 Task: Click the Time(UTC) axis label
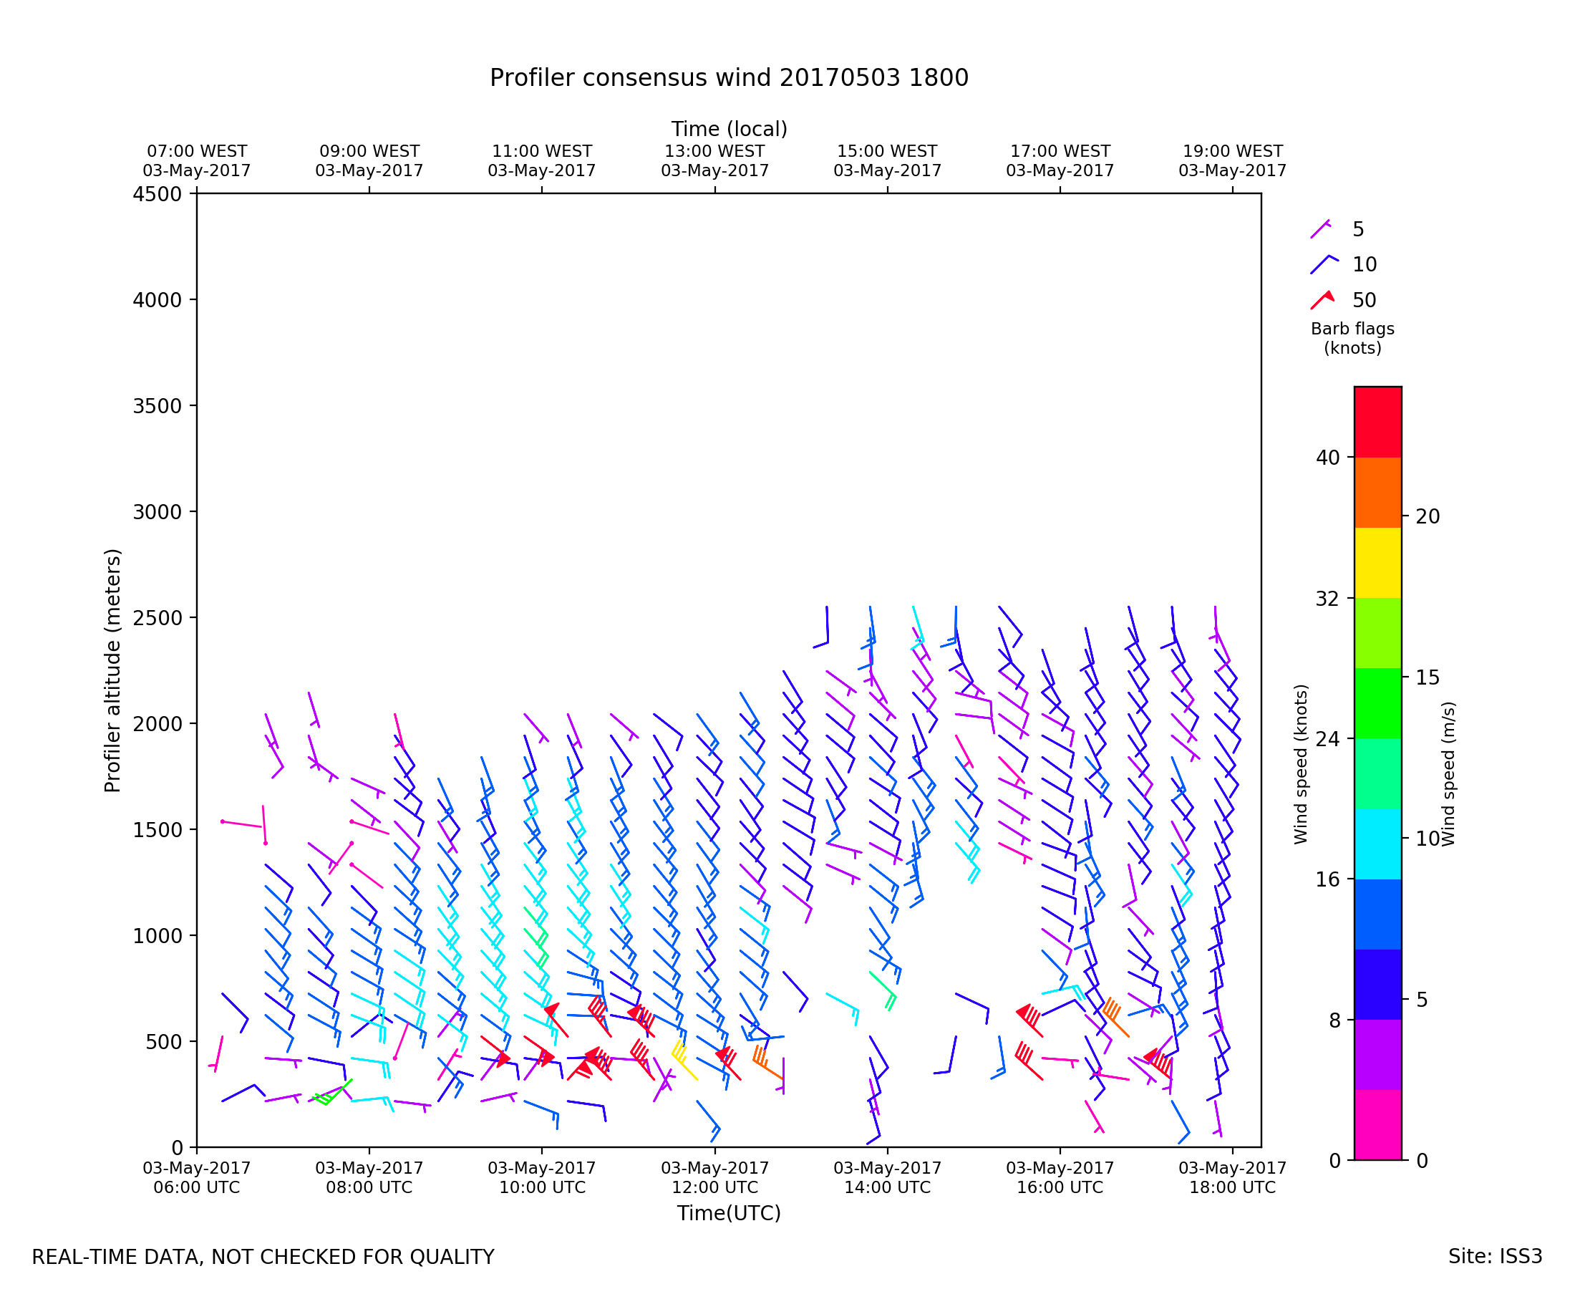pyautogui.click(x=729, y=1213)
